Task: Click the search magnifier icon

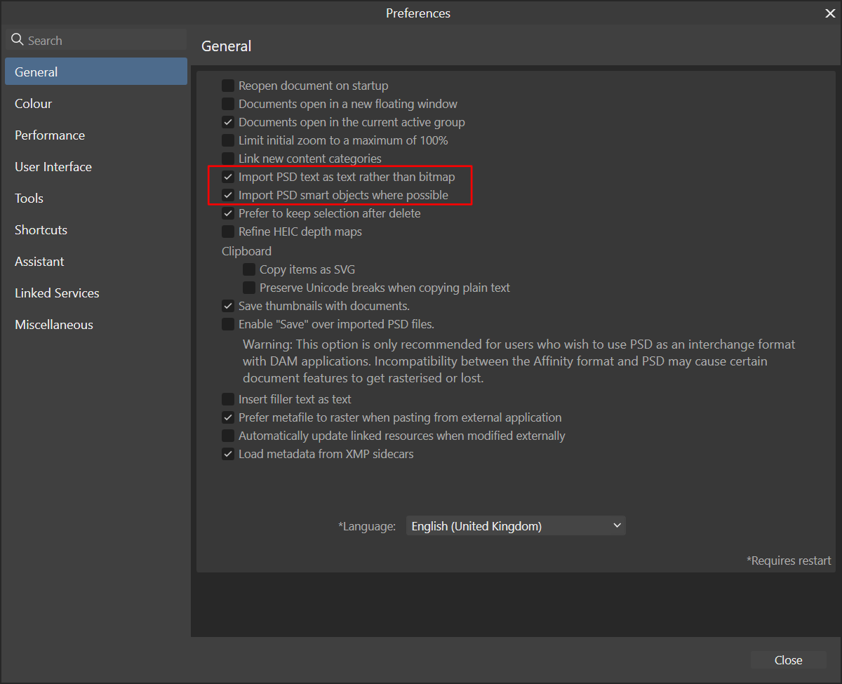Action: click(17, 39)
